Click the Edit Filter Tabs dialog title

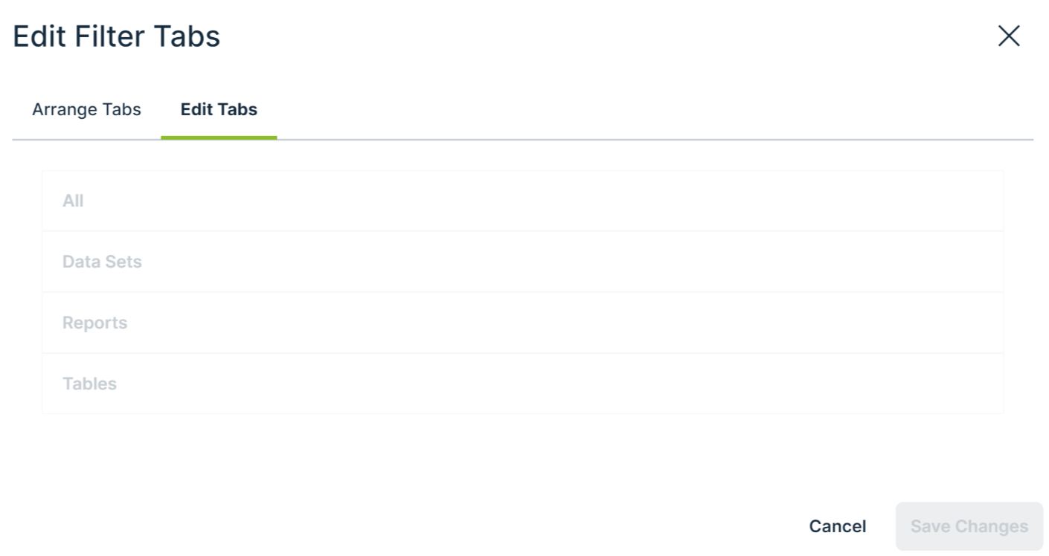coord(116,36)
